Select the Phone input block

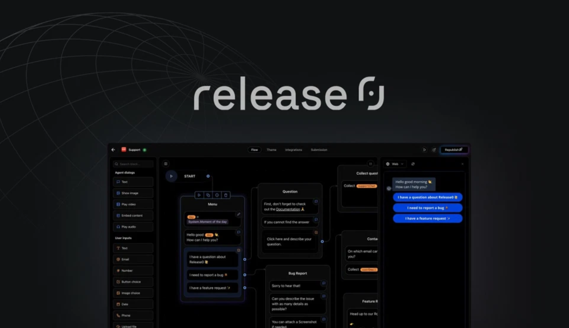coord(133,316)
